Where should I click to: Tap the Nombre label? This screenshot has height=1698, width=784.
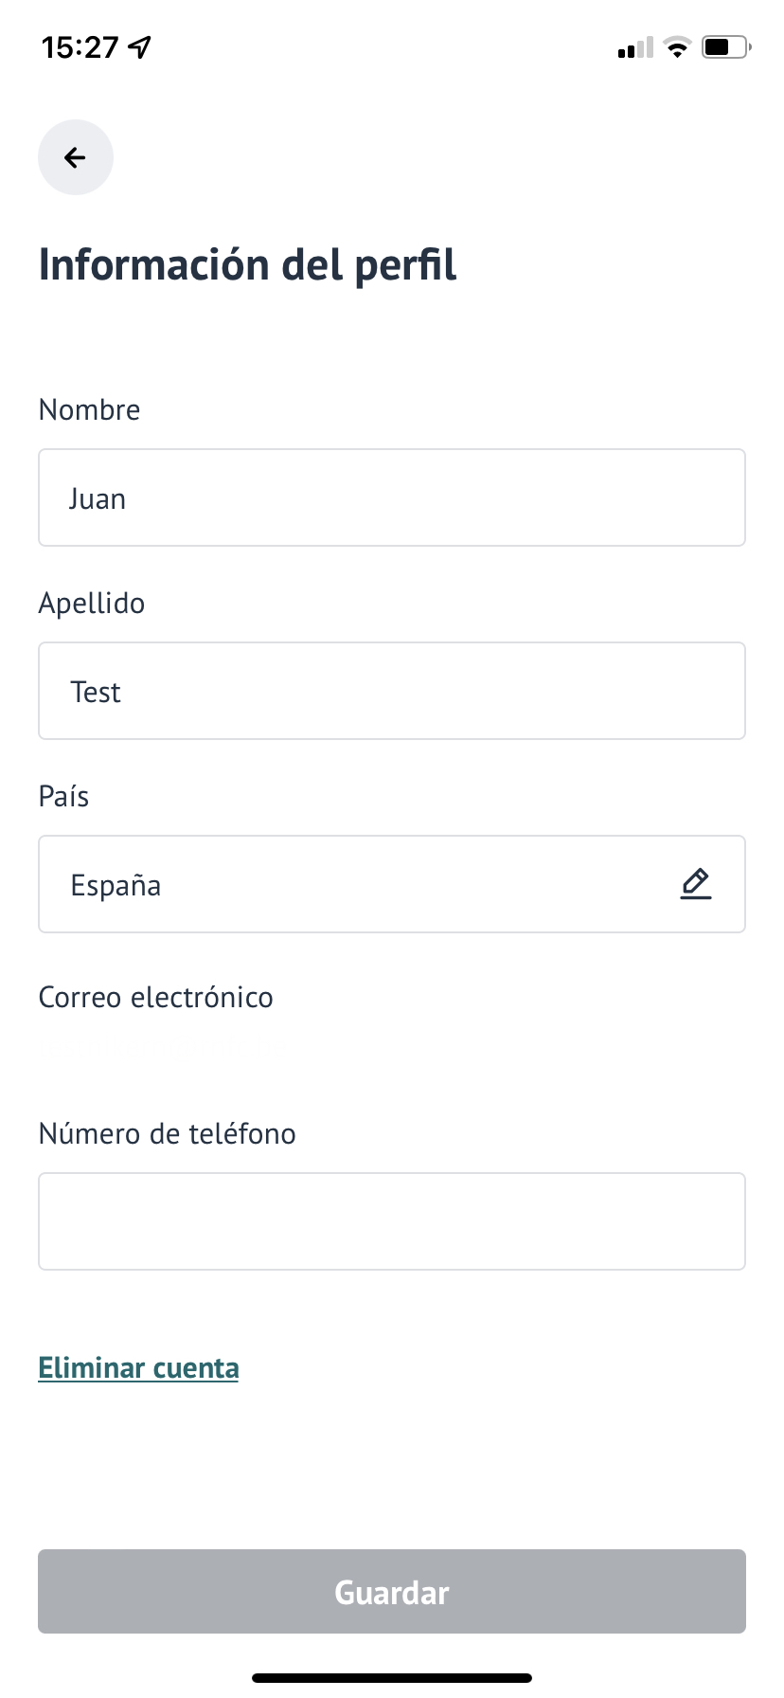pyautogui.click(x=90, y=410)
